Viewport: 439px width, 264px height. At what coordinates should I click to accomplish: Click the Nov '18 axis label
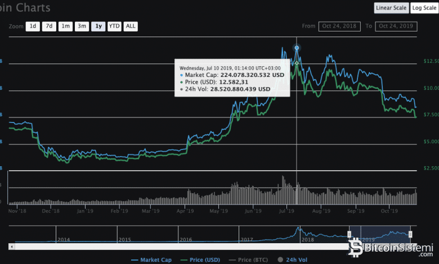[17, 211]
